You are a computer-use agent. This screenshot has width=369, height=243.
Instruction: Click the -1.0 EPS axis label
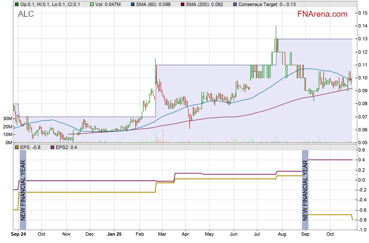[362, 230]
